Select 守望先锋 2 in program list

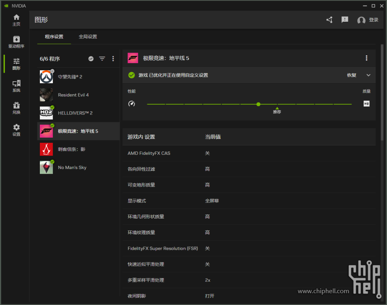[79, 77]
